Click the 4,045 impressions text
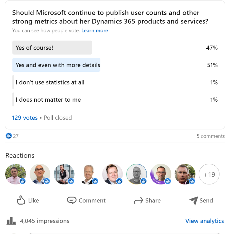This screenshot has height=234, width=231. tap(45, 221)
